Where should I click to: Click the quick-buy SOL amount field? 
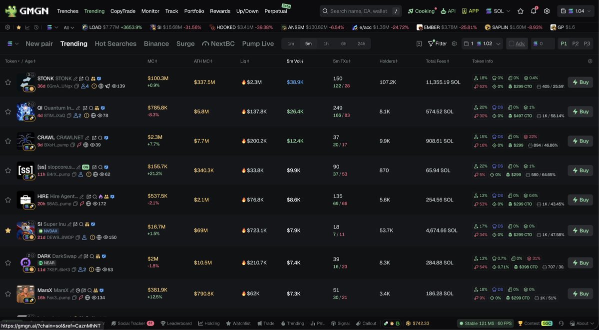coord(543,43)
